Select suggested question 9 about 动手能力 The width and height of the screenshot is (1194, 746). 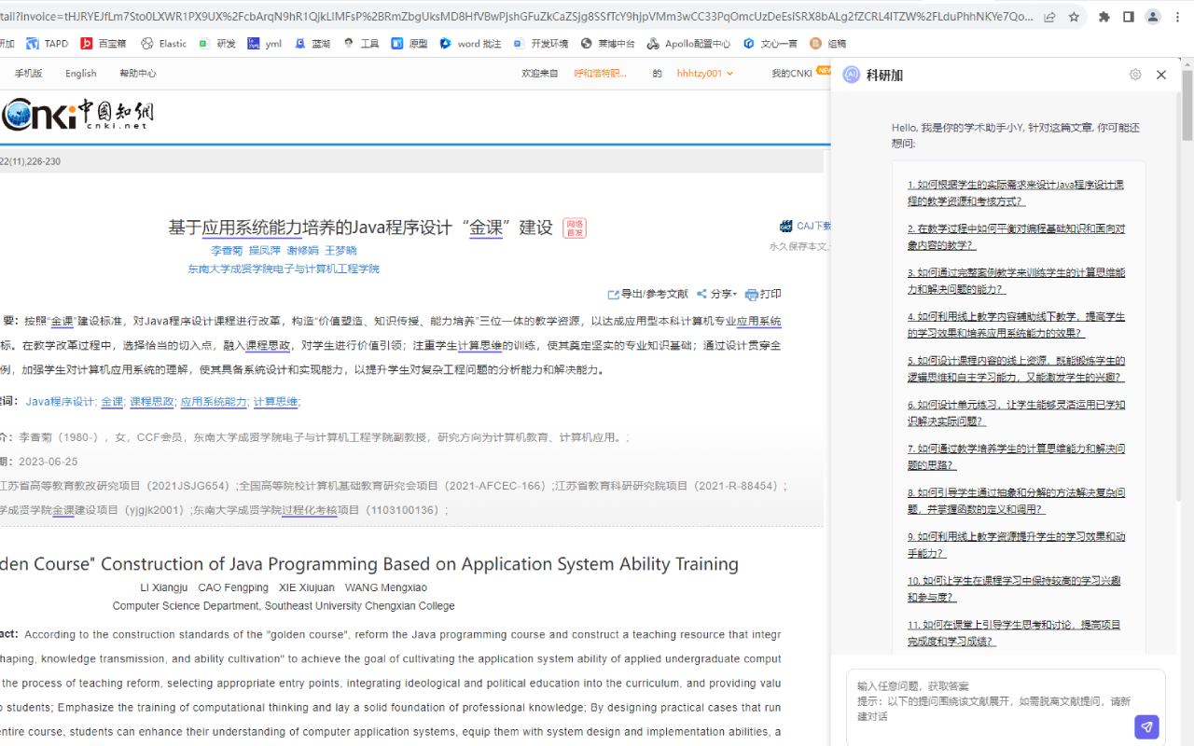pyautogui.click(x=1016, y=545)
